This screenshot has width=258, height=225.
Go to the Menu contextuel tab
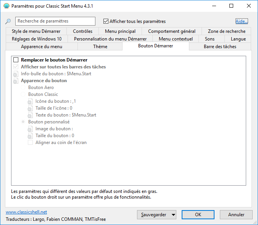tap(176, 39)
